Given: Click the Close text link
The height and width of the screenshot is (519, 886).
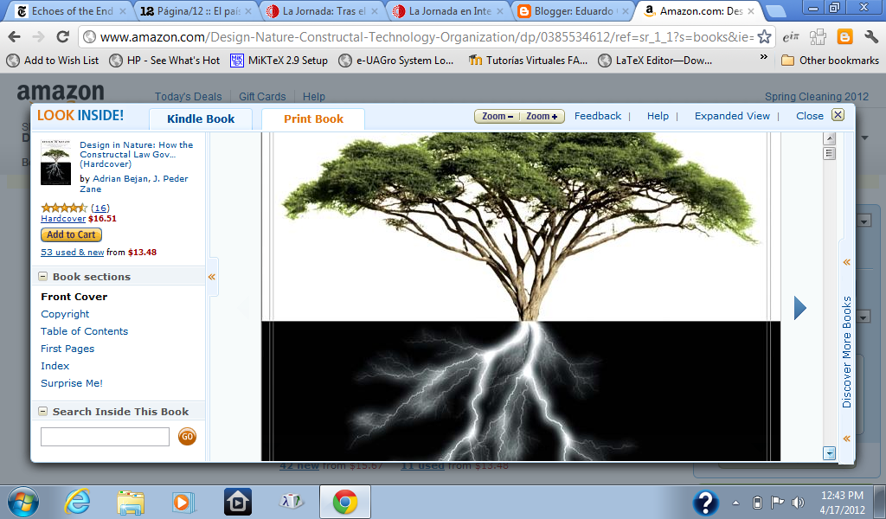Looking at the screenshot, I should pyautogui.click(x=810, y=116).
